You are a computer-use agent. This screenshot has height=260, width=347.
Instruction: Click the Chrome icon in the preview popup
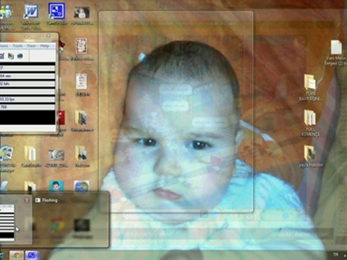point(57,225)
